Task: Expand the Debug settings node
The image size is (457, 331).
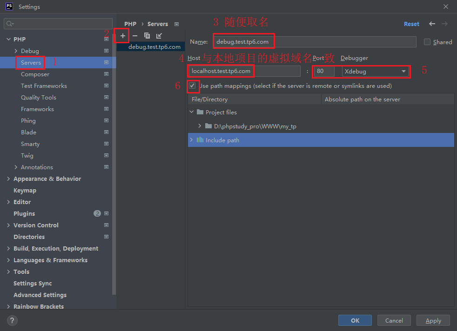Action: click(16, 51)
